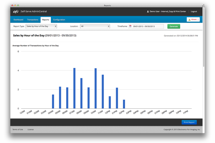This screenshot has width=215, height=143.
Task: Click the Timeframe date range field
Action: 146,26
